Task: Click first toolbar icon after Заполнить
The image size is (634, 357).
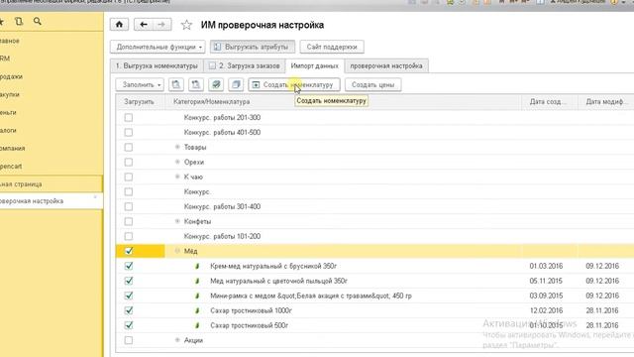Action: click(176, 84)
